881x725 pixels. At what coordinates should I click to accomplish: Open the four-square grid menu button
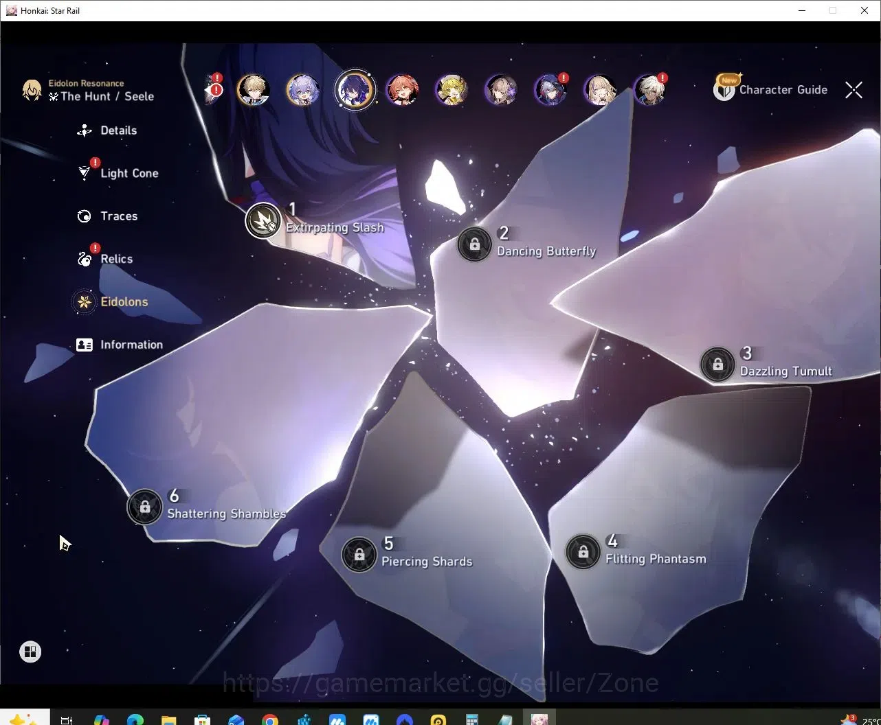(x=30, y=652)
